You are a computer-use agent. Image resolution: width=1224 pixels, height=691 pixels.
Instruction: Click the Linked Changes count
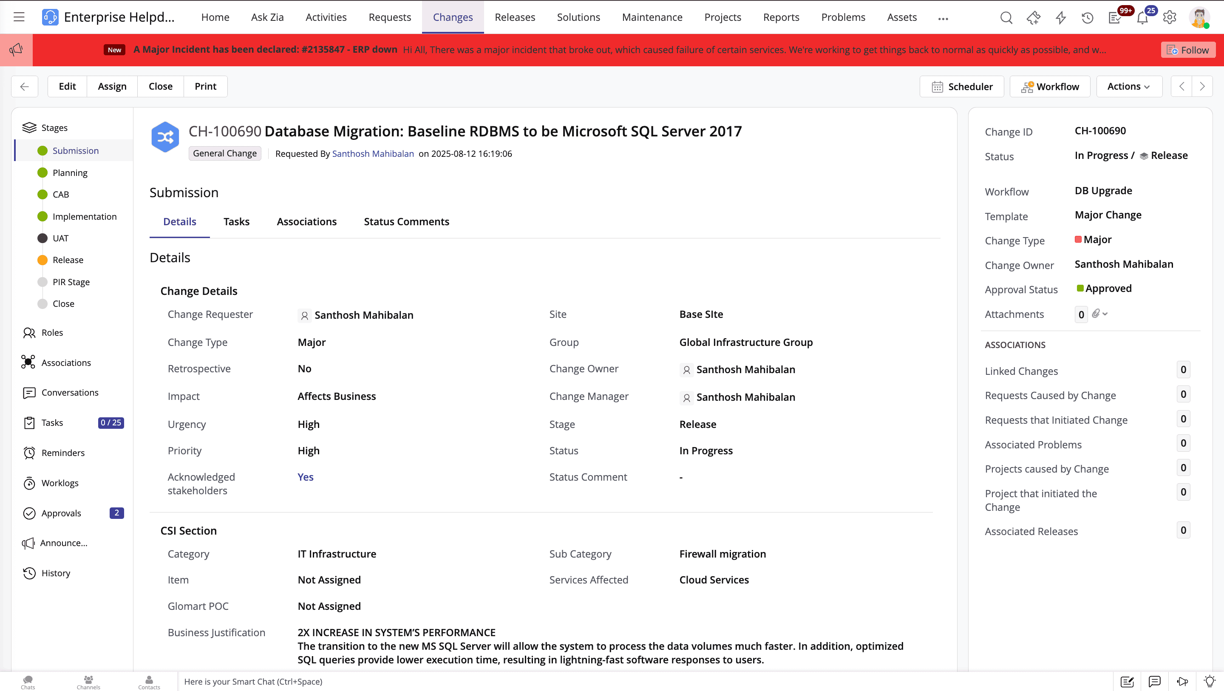(1183, 370)
